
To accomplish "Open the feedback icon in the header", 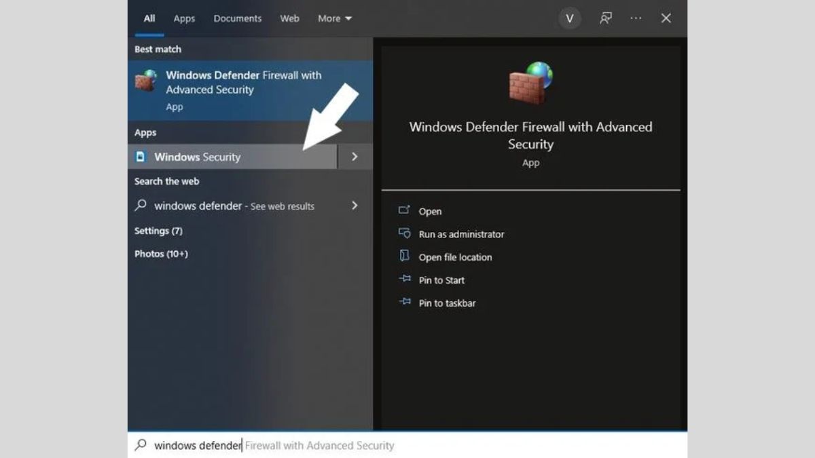I will [x=605, y=18].
